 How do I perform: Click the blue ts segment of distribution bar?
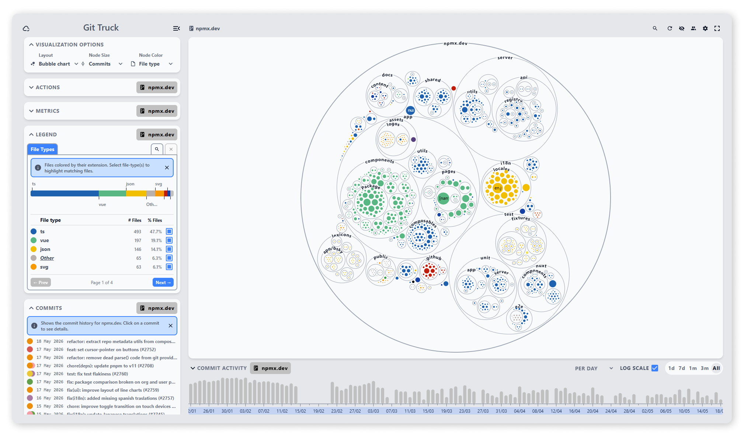click(x=65, y=193)
